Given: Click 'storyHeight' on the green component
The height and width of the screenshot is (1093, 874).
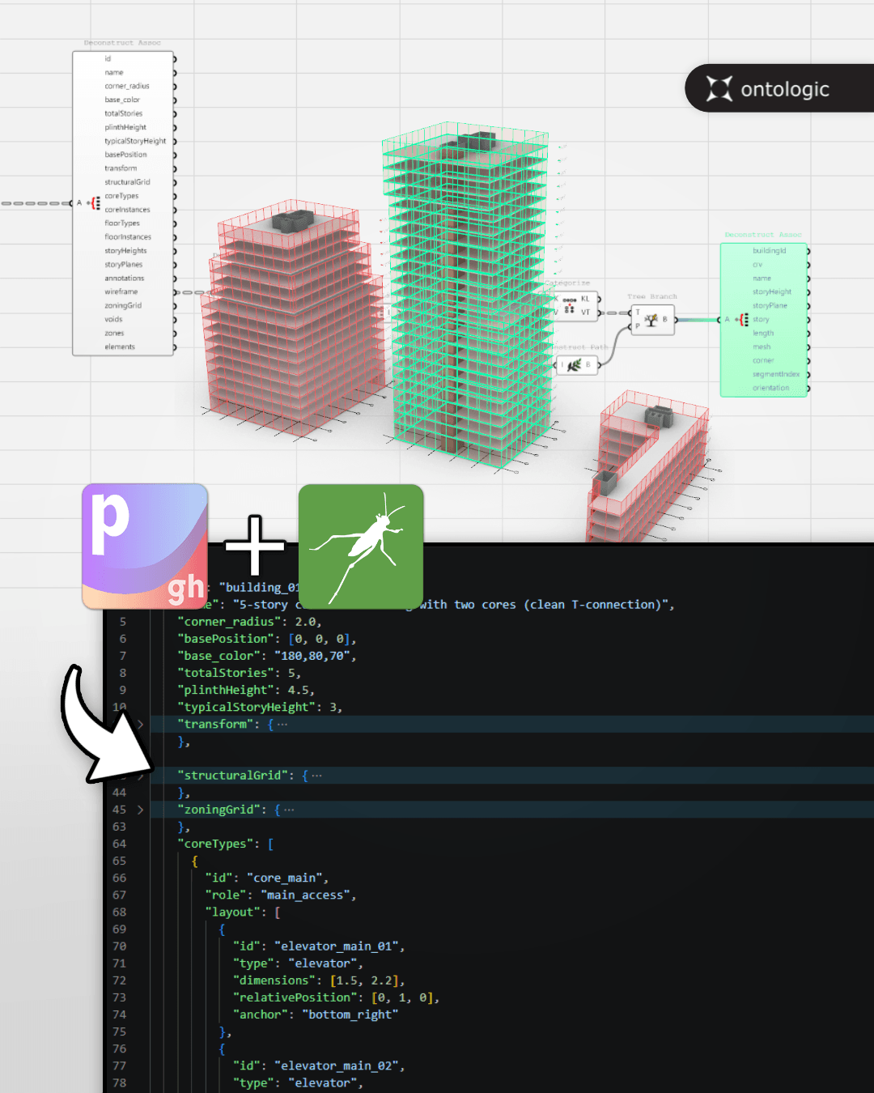Looking at the screenshot, I should 772,292.
